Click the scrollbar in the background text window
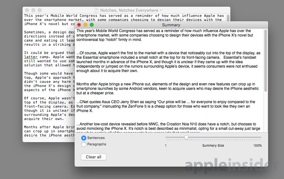This screenshot has height=179, width=284. point(228,17)
